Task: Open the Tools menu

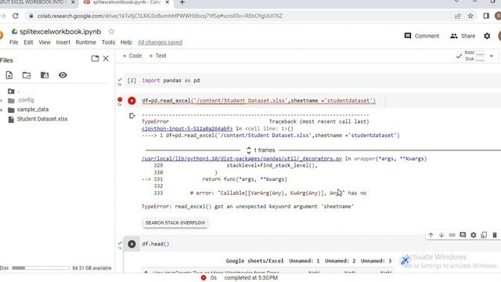Action: coord(108,42)
